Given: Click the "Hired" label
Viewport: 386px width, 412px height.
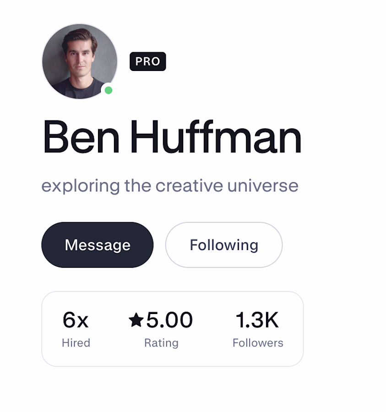Looking at the screenshot, I should [x=76, y=343].
